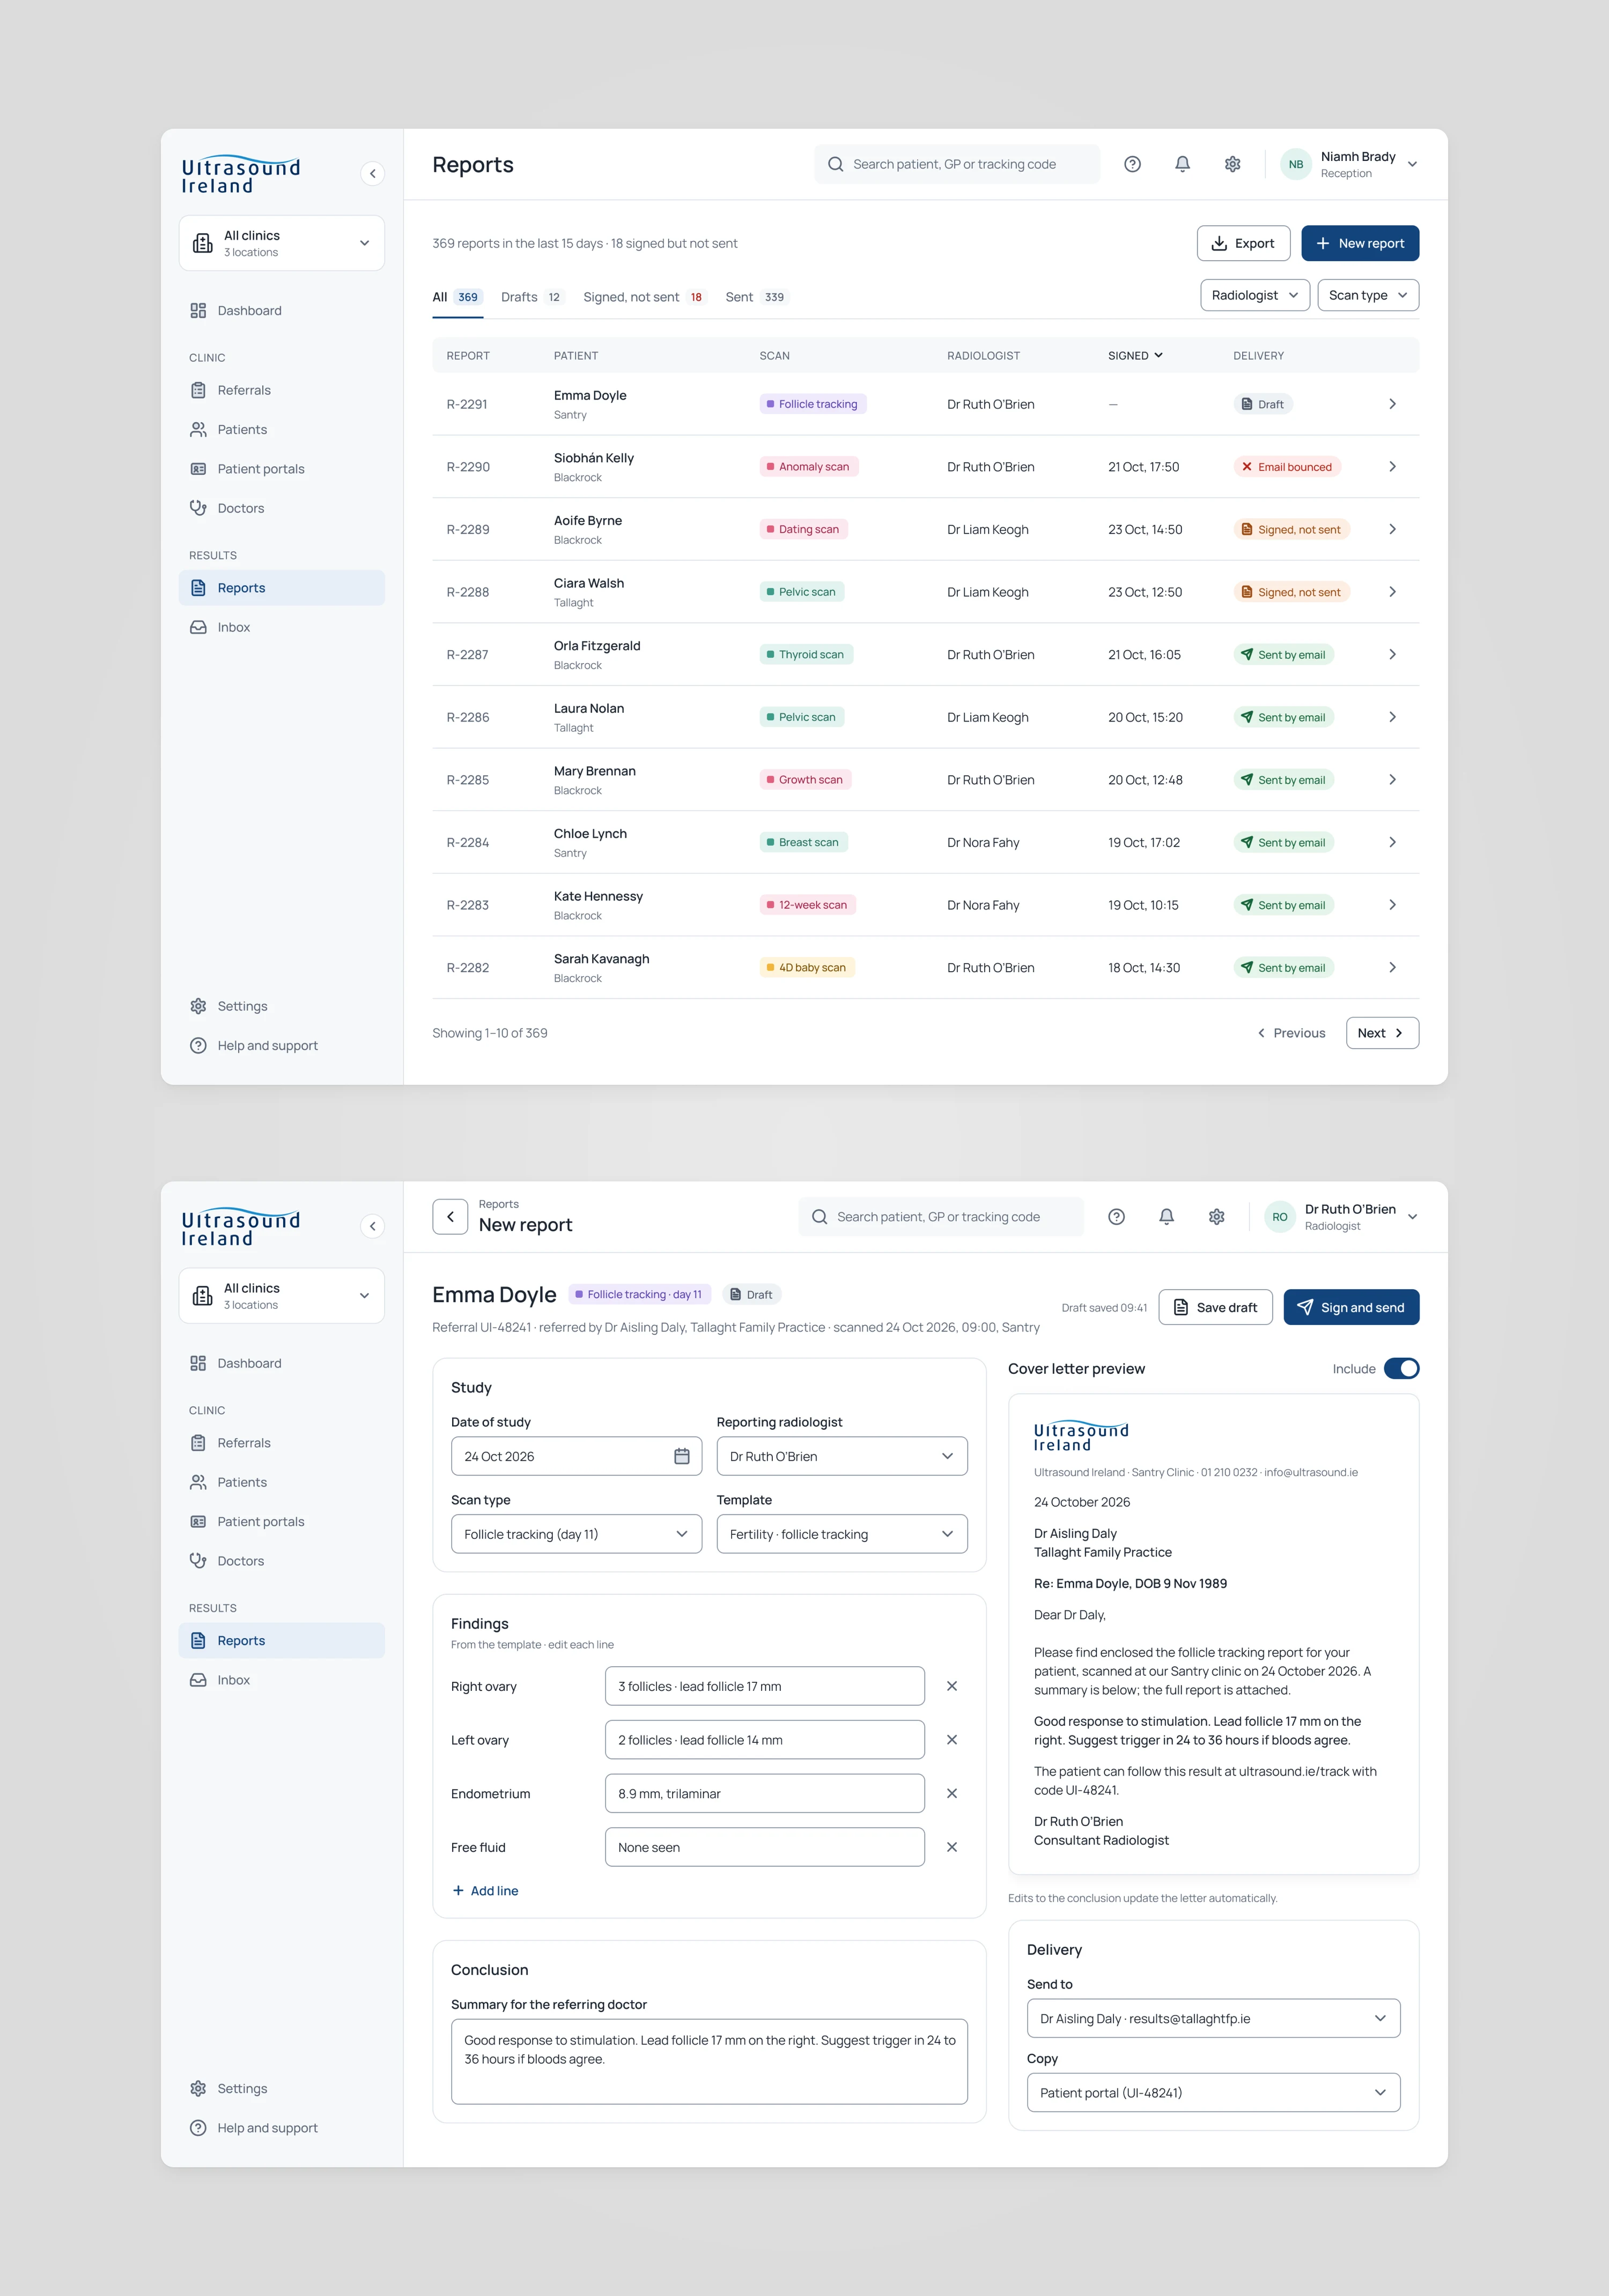The image size is (1609, 2296).
Task: Remove the Free fluid finding line
Action: click(952, 1848)
